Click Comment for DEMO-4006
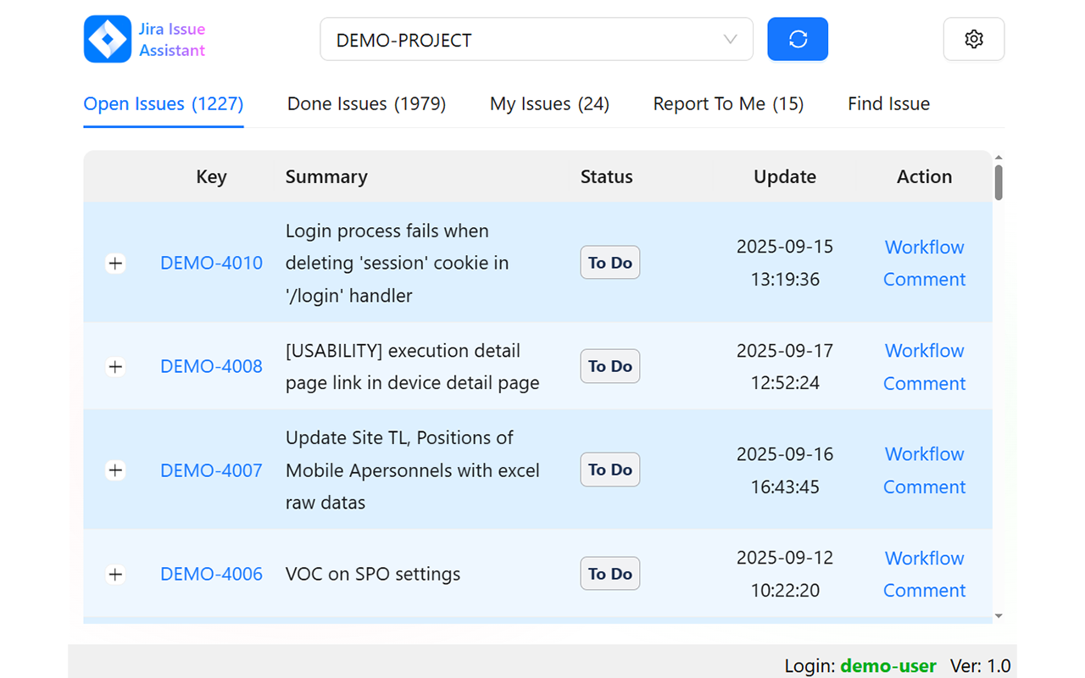The width and height of the screenshot is (1085, 678). pyautogui.click(x=924, y=591)
